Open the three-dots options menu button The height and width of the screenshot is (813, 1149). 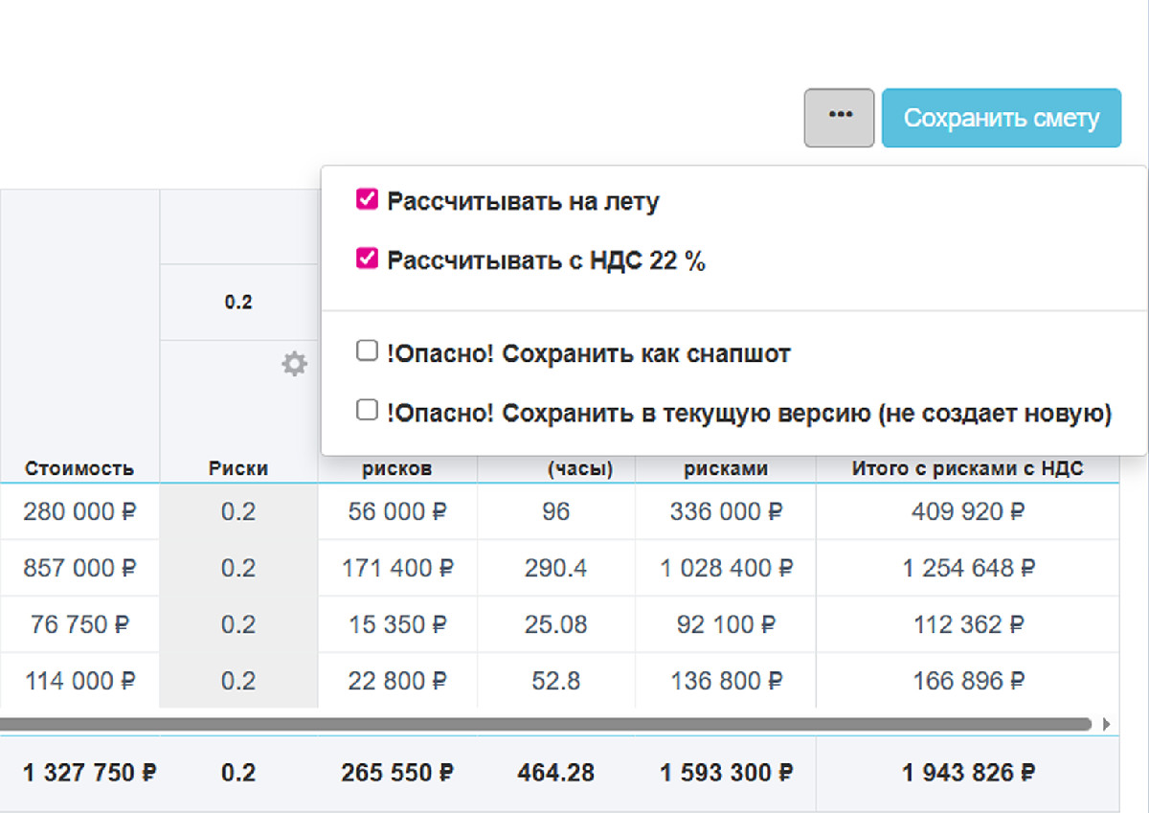pos(840,118)
